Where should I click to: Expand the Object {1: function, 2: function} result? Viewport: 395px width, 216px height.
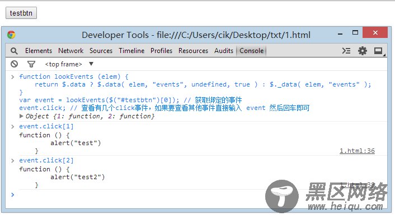[x=21, y=116]
